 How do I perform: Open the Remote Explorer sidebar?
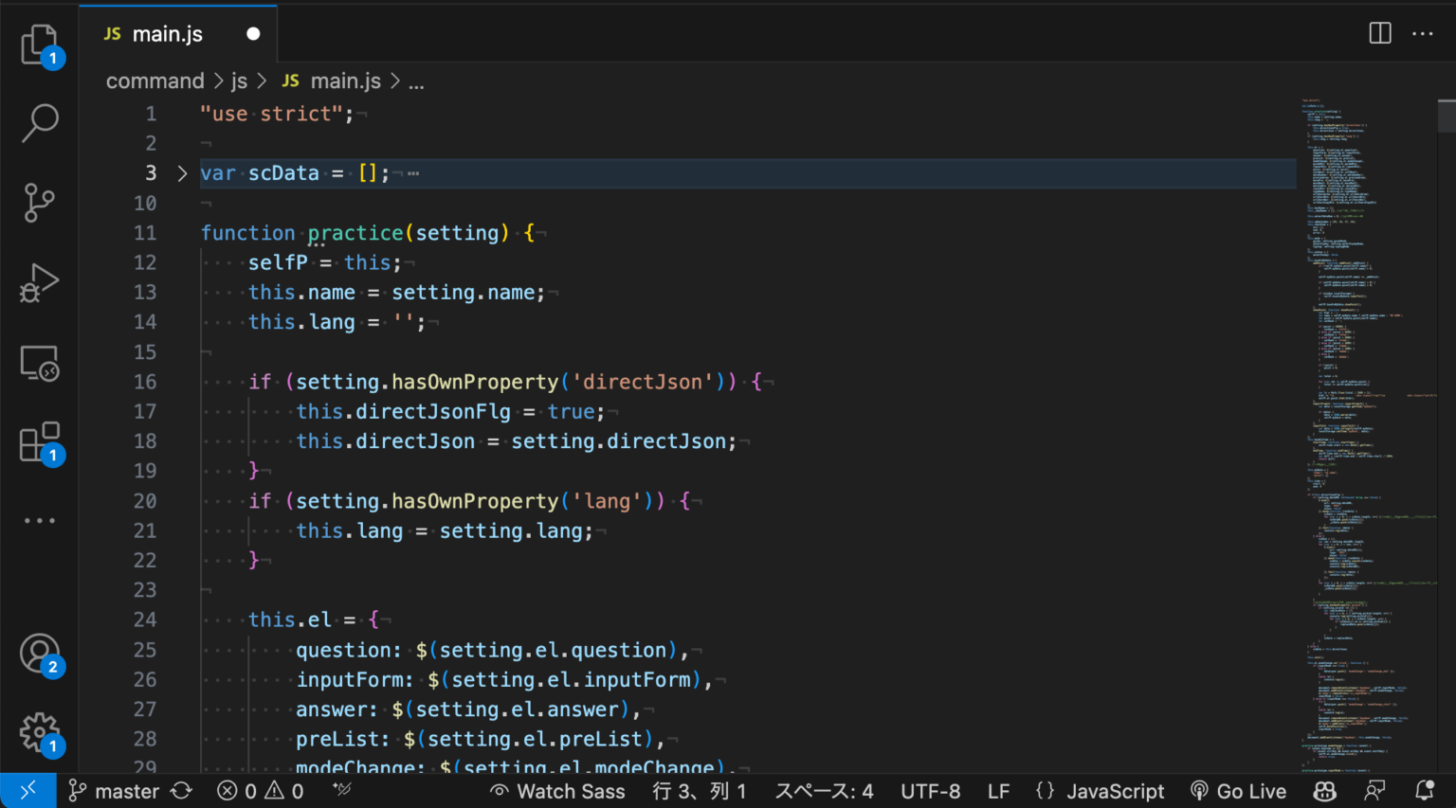pyautogui.click(x=40, y=362)
